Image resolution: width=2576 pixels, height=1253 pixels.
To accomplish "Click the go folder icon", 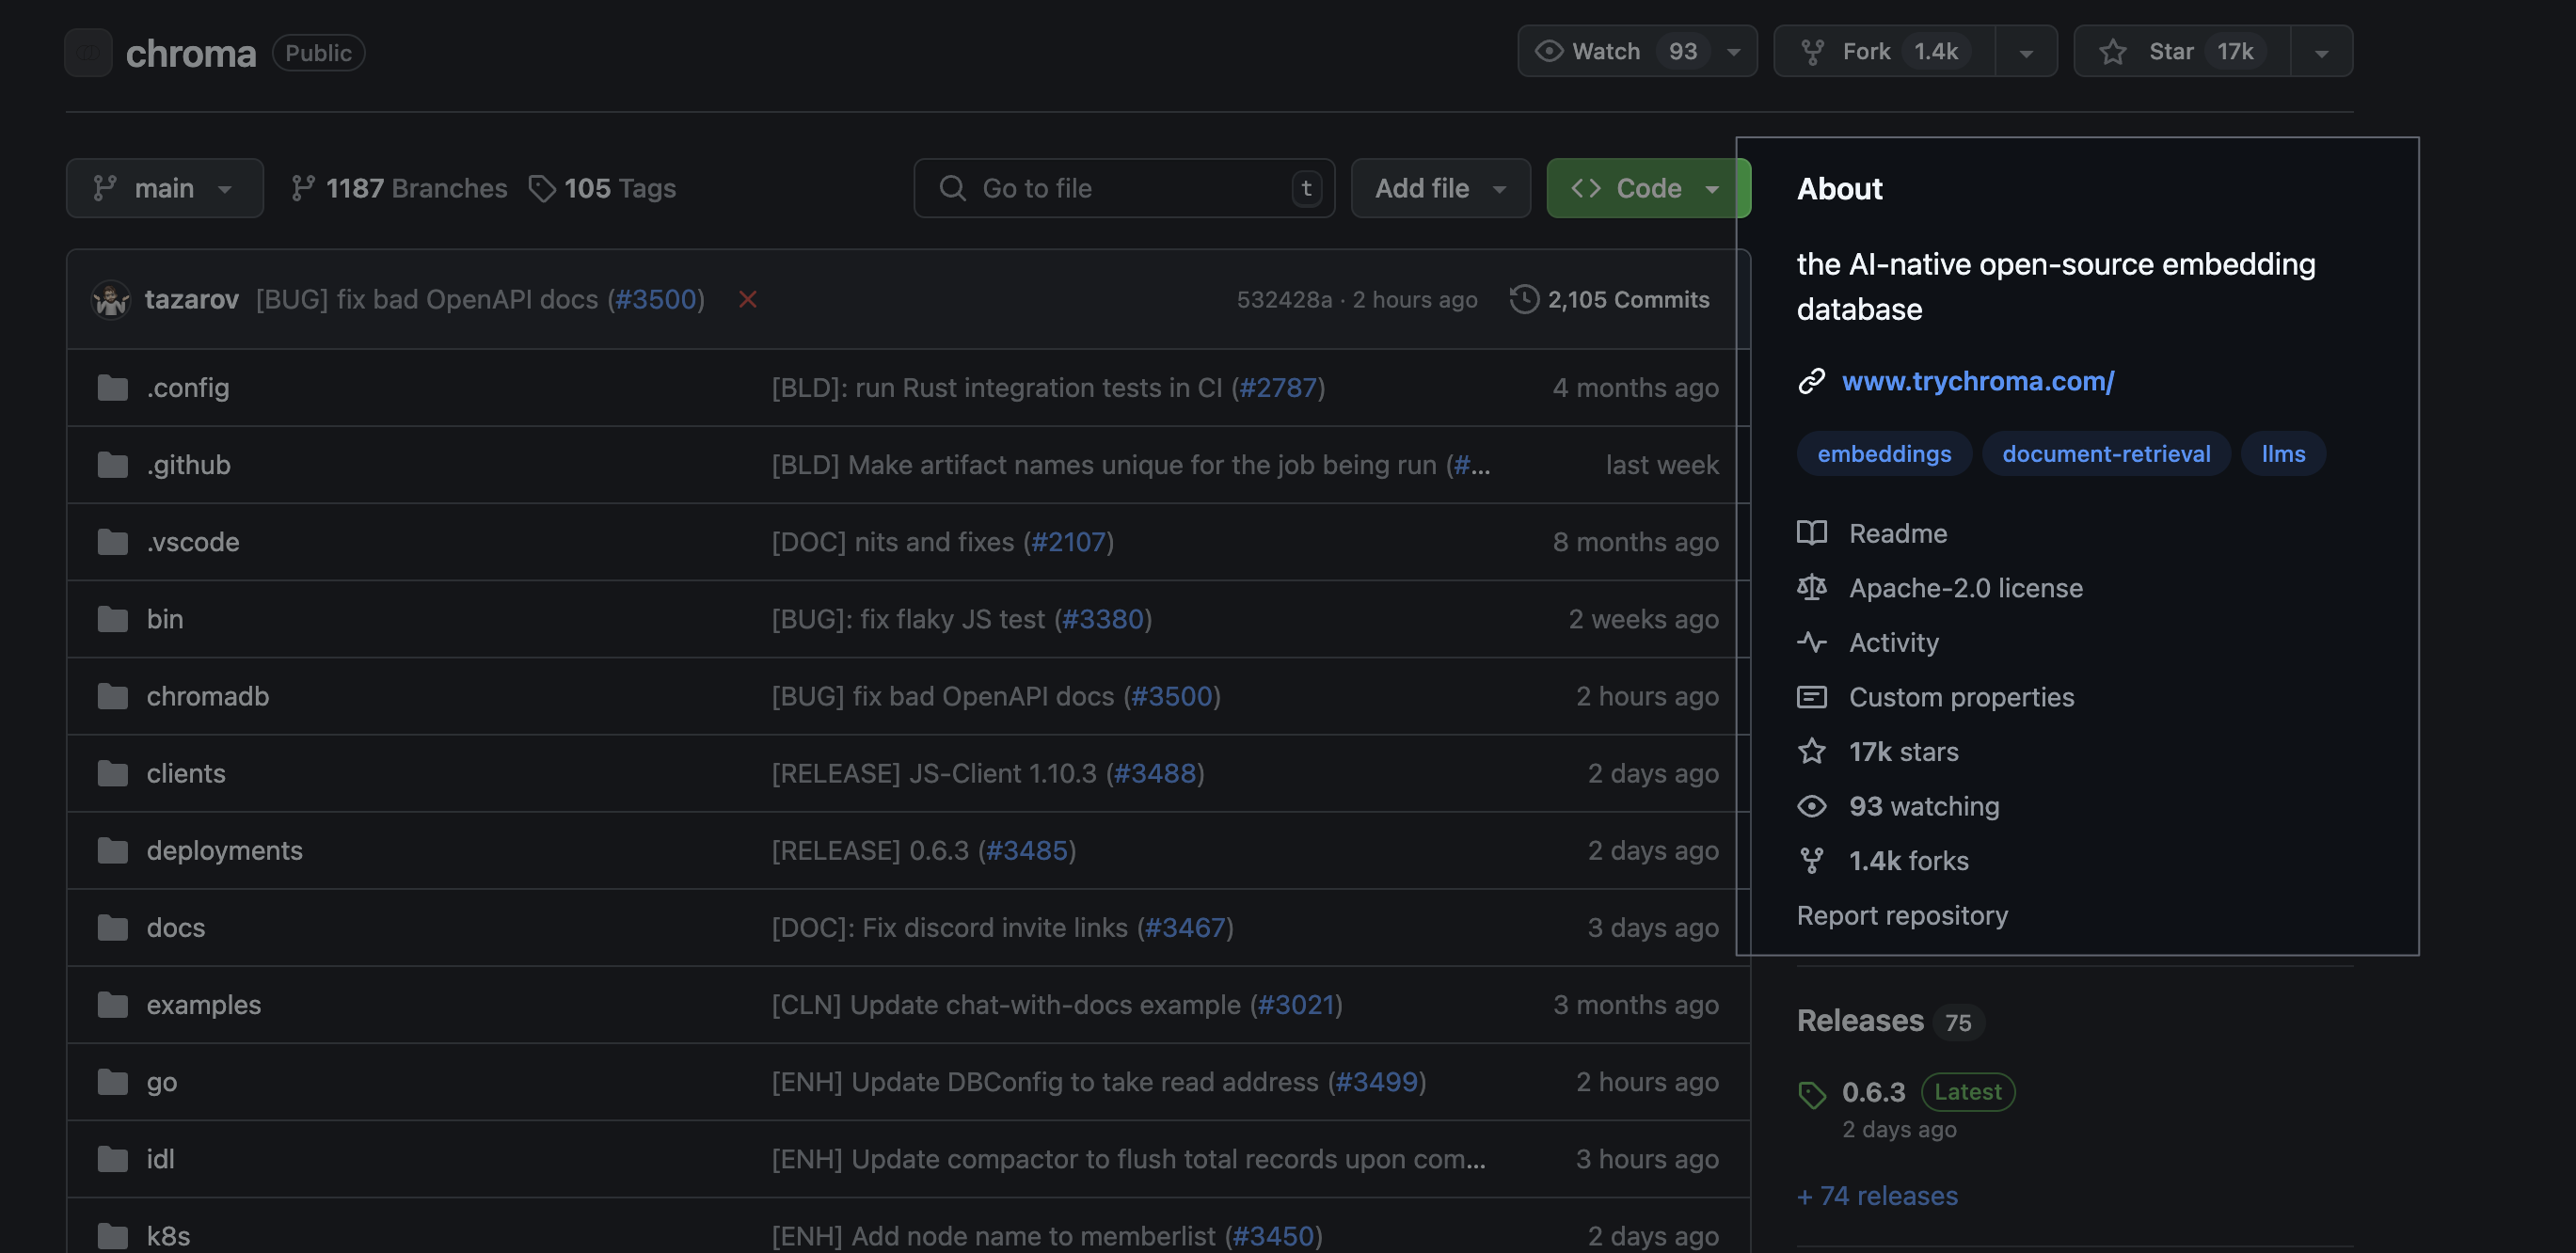I will pos(113,1081).
